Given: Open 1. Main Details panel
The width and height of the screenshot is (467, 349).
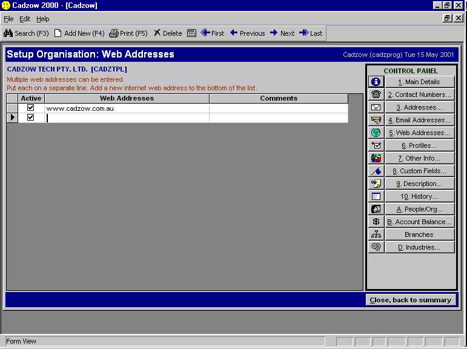Looking at the screenshot, I should (x=419, y=82).
